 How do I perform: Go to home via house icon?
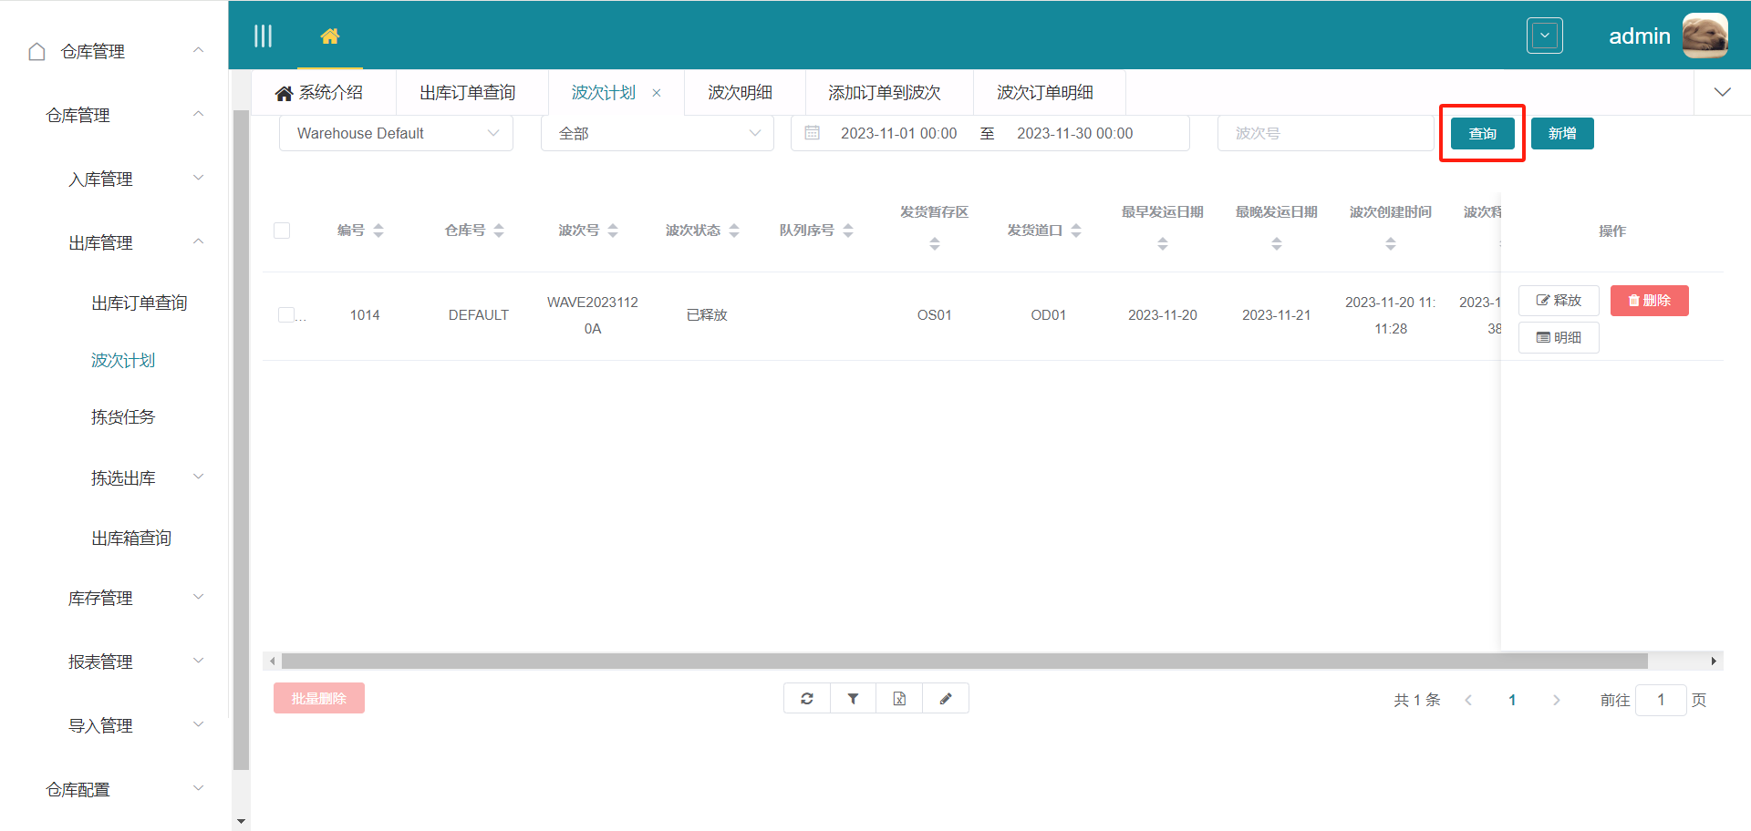(330, 36)
